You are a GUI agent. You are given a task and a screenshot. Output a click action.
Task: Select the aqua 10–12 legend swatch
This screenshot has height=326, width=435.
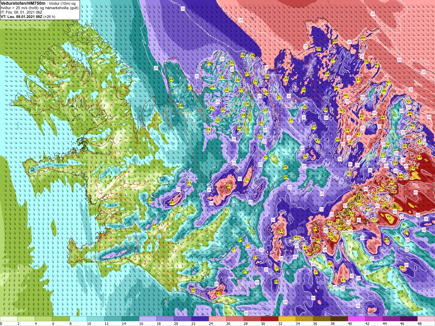tap(95, 319)
